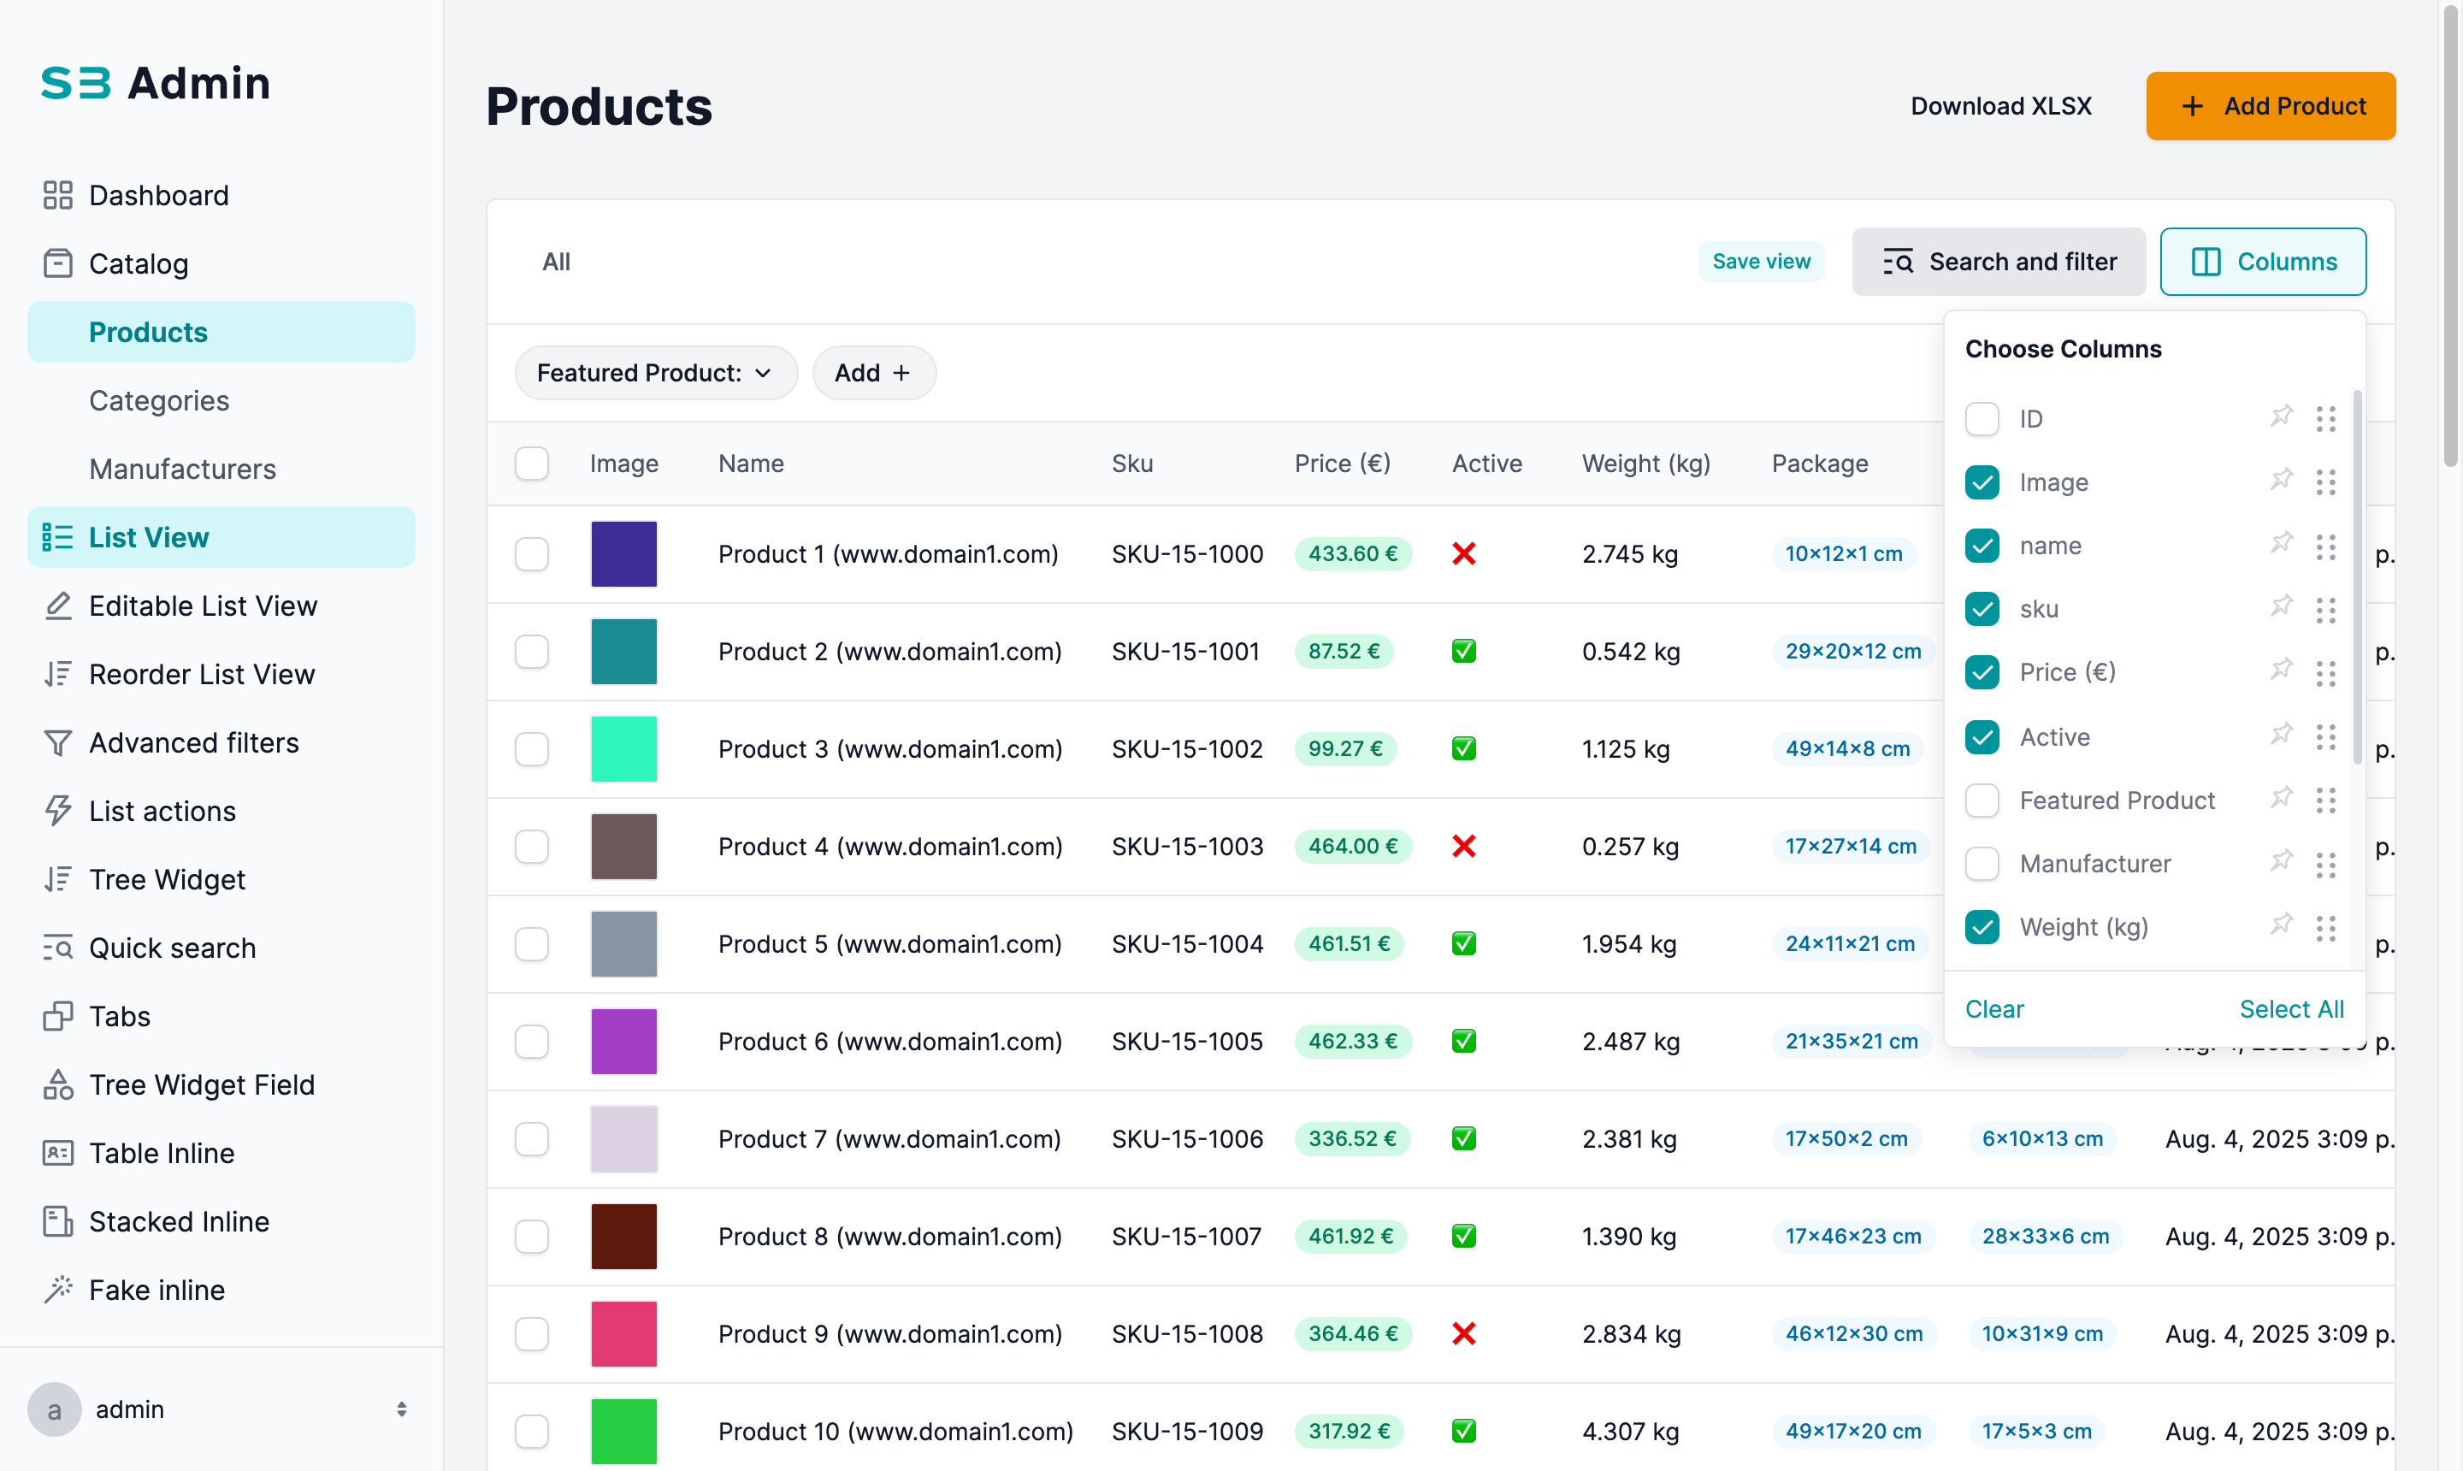The width and height of the screenshot is (2463, 1471).
Task: Click the Add Product button
Action: (2270, 106)
